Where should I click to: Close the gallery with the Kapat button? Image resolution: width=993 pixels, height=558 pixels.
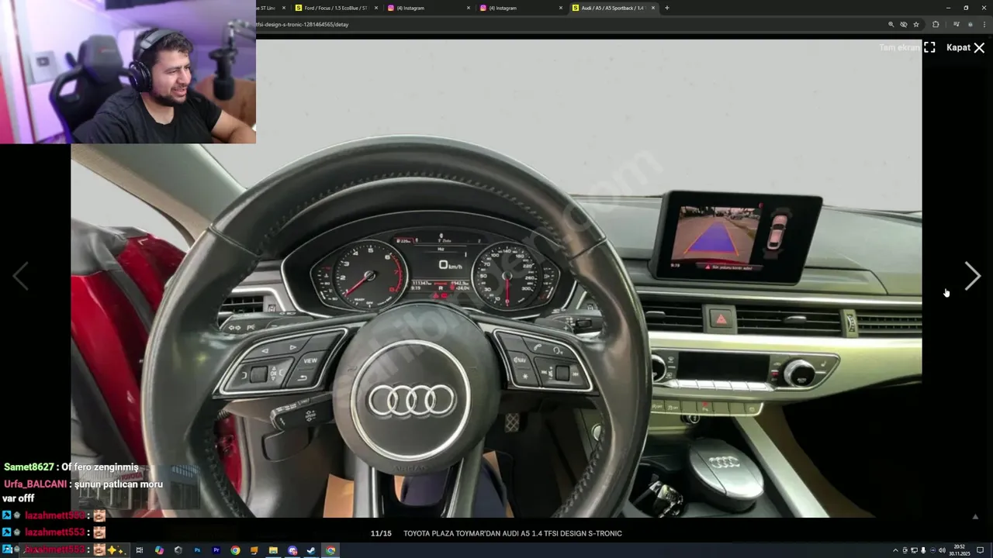pyautogui.click(x=966, y=47)
